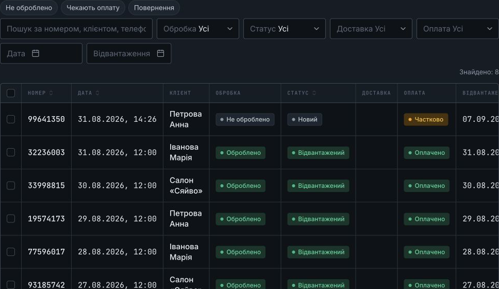Screen dimensions: 499x289
Task: Select client Салон «Сяйво» in order 33998815
Action: coord(186,185)
